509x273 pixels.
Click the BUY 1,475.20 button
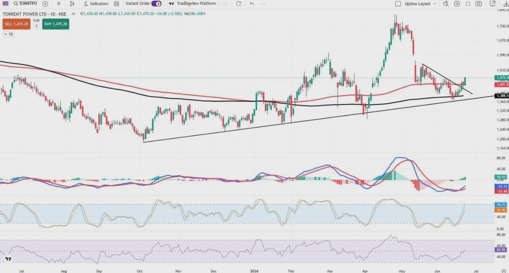[56, 24]
